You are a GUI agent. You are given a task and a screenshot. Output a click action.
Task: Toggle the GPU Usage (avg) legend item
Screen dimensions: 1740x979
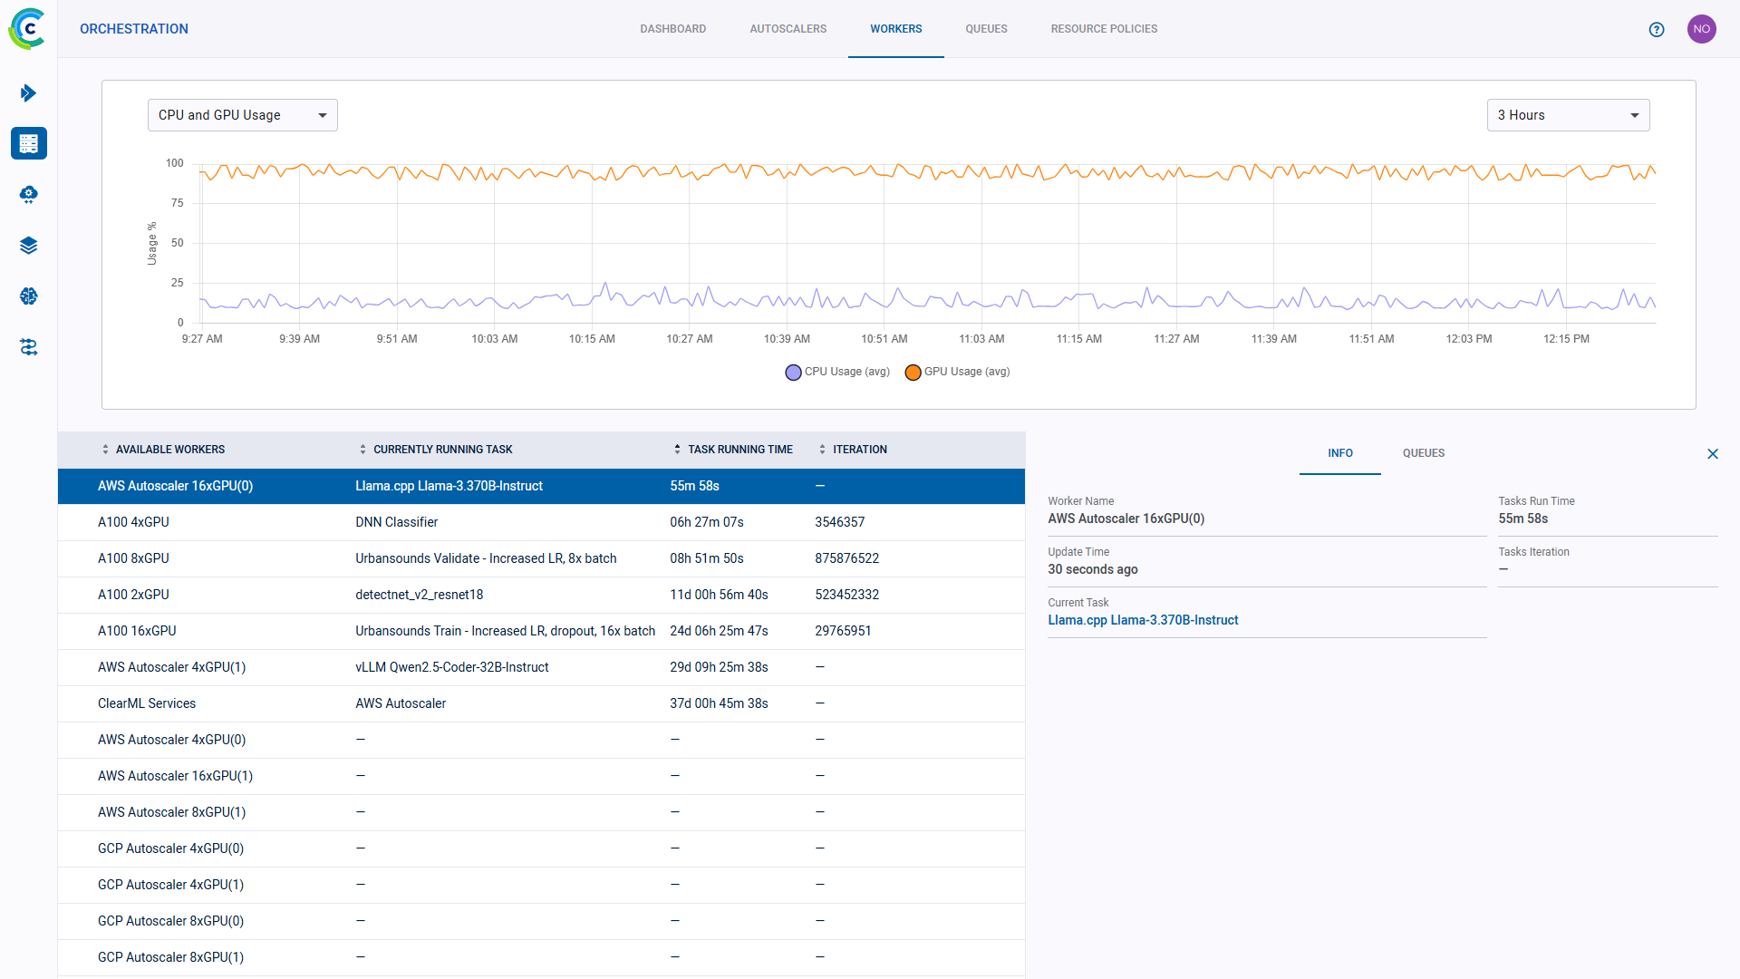(956, 372)
